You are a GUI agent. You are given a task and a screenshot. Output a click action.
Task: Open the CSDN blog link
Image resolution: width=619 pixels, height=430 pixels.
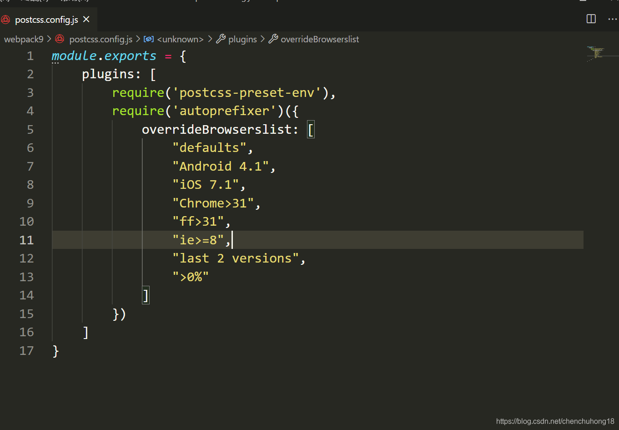point(554,421)
